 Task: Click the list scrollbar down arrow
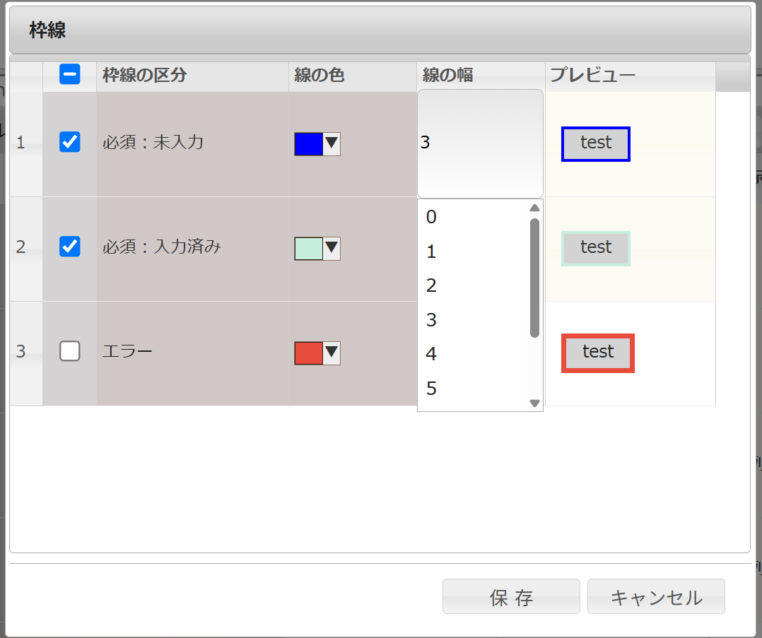tap(534, 403)
